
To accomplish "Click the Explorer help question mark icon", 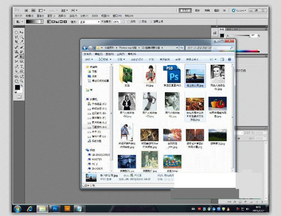I will click(x=230, y=59).
